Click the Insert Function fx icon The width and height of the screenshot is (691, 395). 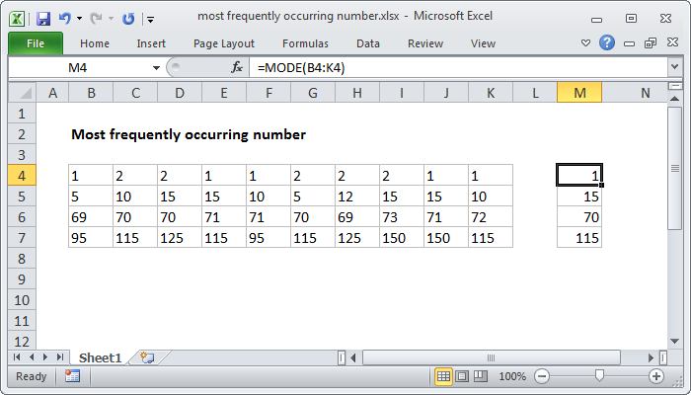click(237, 67)
